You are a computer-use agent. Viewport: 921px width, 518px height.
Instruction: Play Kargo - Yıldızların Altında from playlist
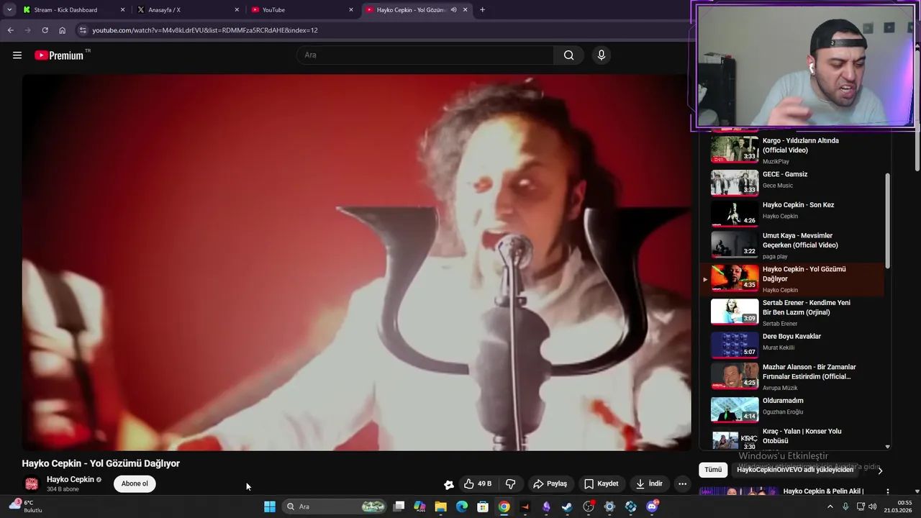coord(791,150)
